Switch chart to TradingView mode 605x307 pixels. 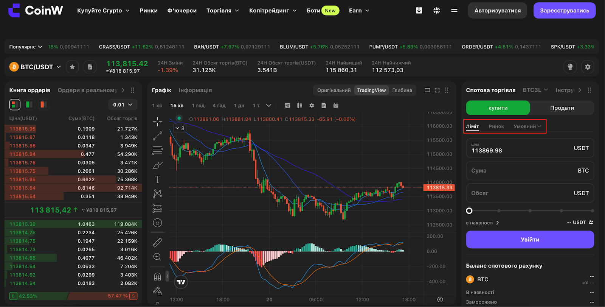tap(371, 90)
